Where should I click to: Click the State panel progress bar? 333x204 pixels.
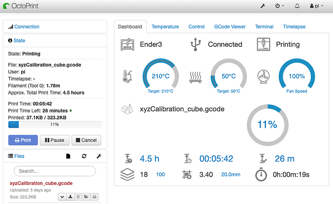55,124
